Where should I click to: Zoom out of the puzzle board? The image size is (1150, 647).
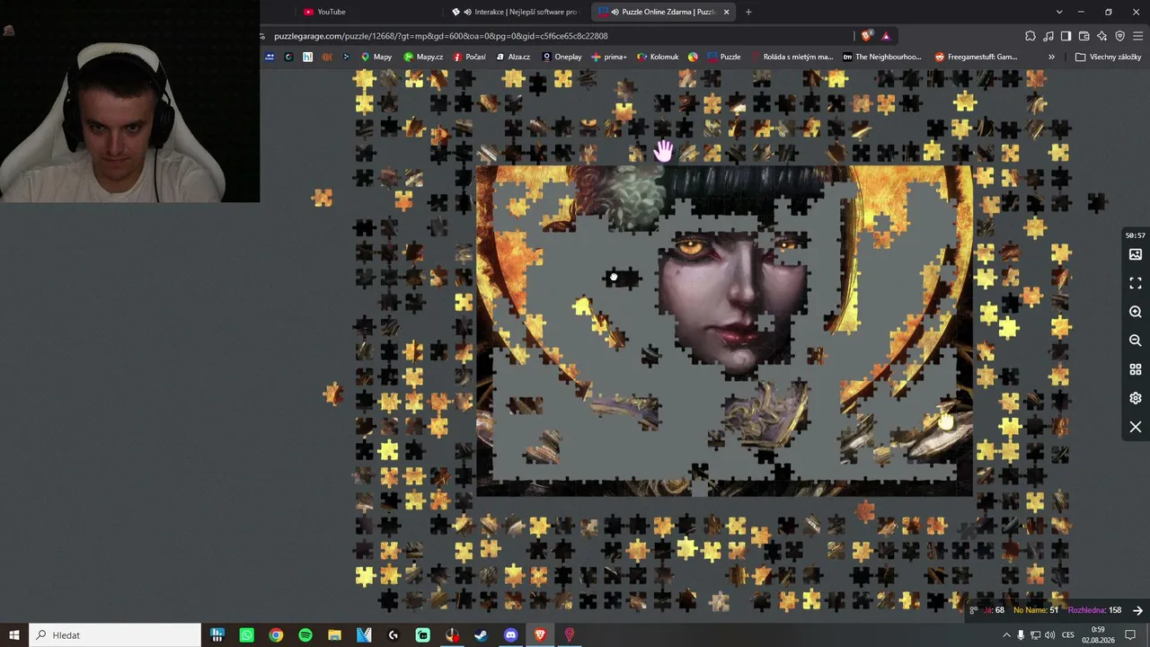[x=1136, y=341]
